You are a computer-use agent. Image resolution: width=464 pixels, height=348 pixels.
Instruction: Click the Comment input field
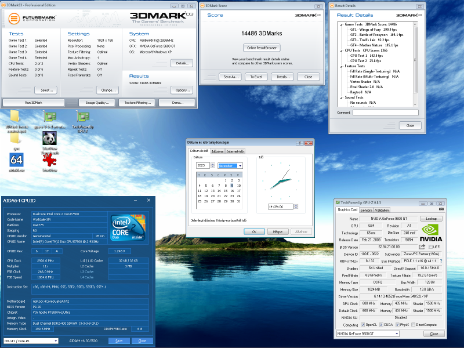click(x=386, y=113)
